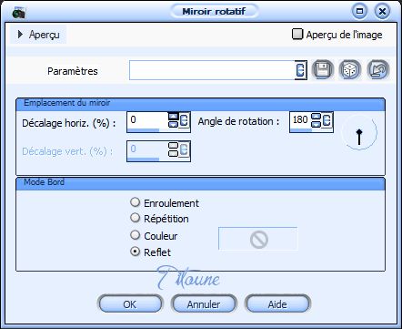Enable the Aperçu de l'image checkbox
This screenshot has height=329, width=402.
pyautogui.click(x=297, y=34)
